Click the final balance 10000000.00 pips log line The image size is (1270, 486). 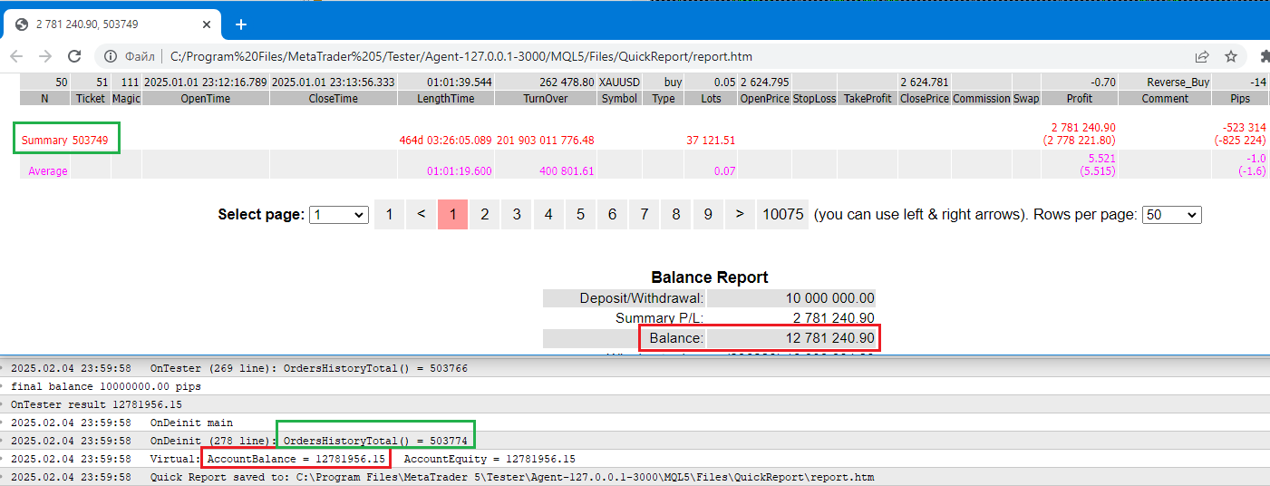pos(106,386)
